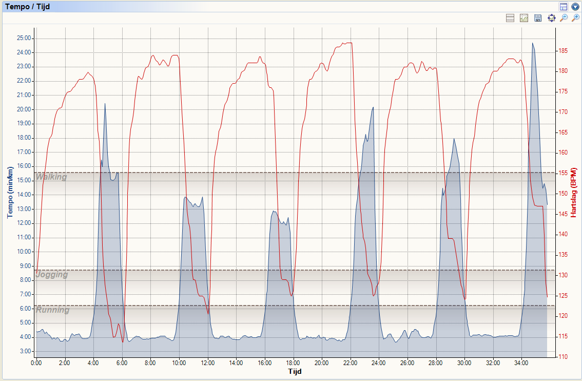Click the 10:00 mark on time axis
This screenshot has height=381, width=582.
coord(179,363)
